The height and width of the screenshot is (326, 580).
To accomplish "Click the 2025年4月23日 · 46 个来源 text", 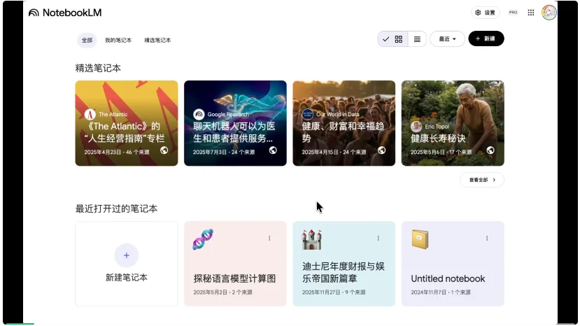I will tap(117, 152).
